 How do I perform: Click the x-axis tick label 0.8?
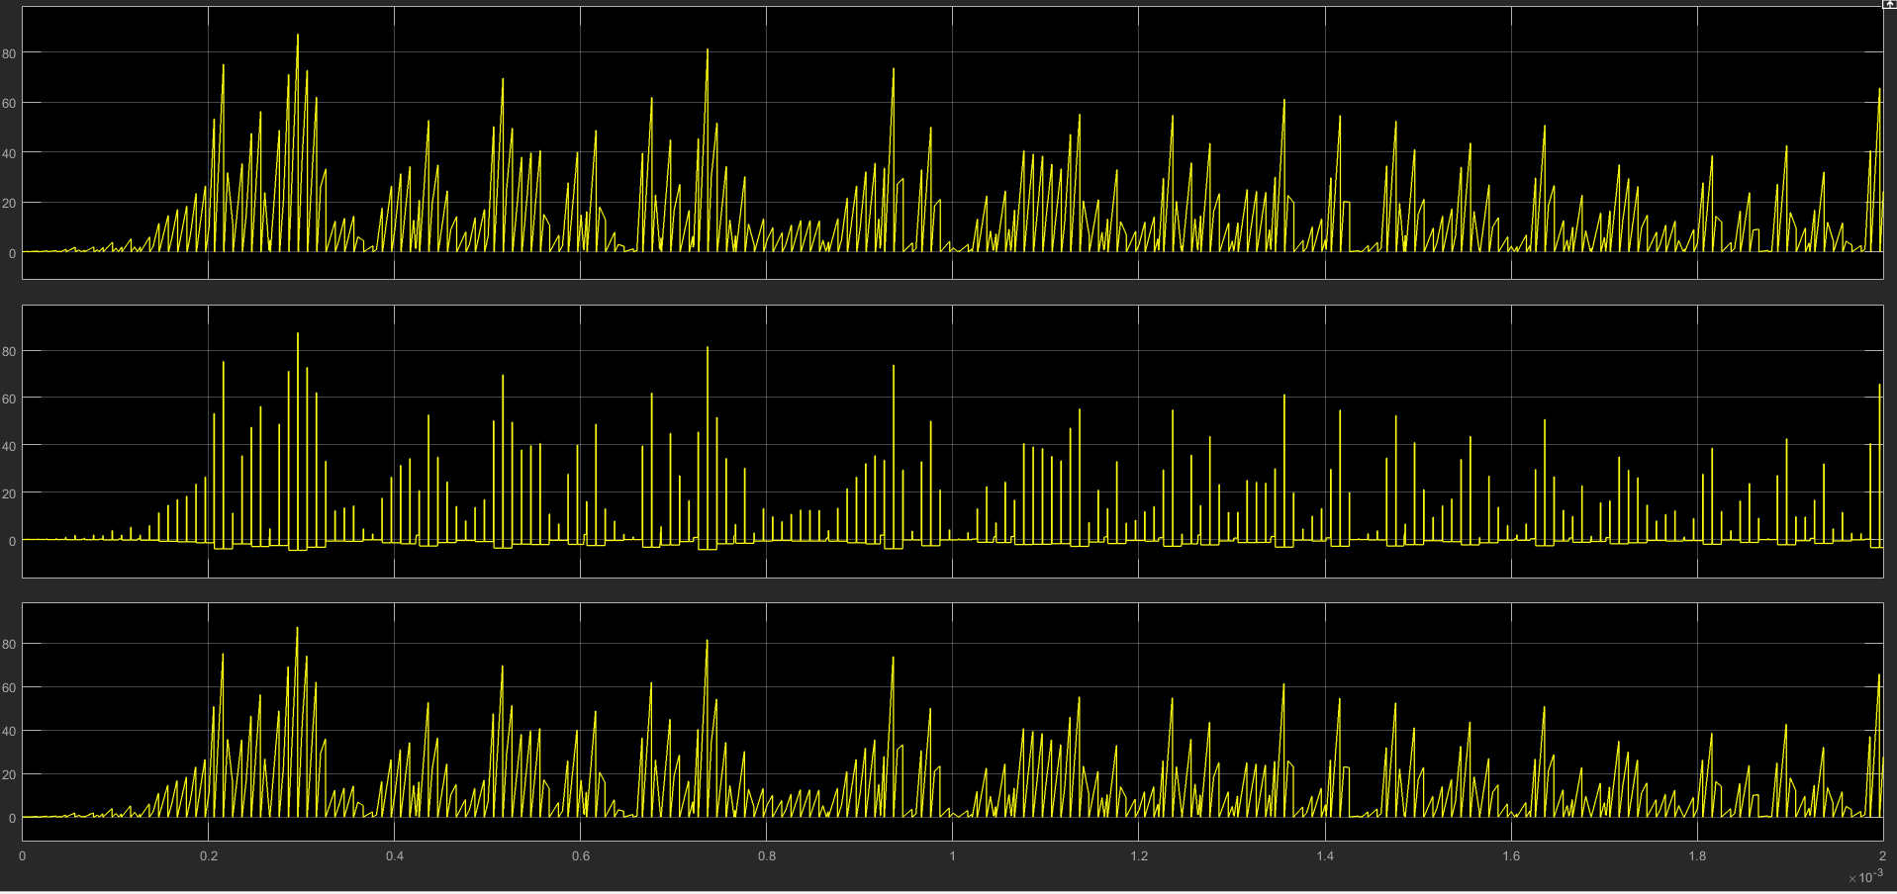tap(767, 855)
